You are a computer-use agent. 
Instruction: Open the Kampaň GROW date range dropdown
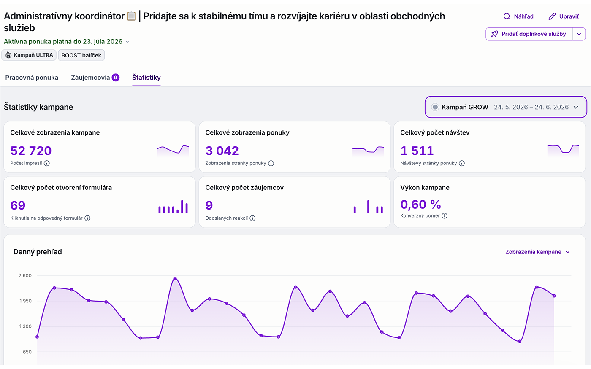[506, 107]
